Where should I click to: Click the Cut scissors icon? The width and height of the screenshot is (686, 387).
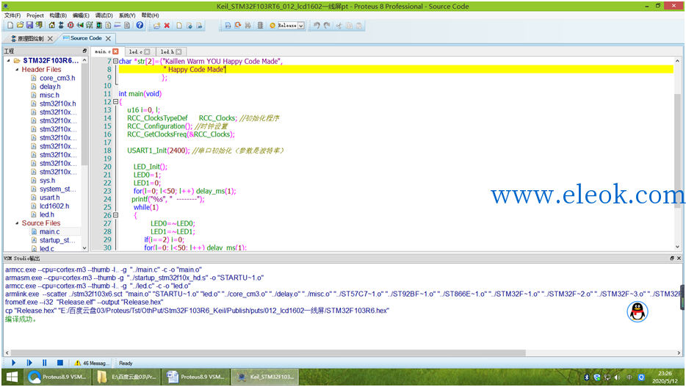coord(338,26)
